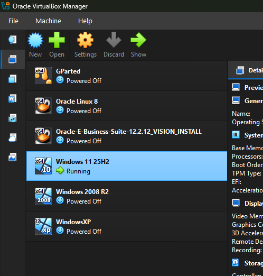Select the Windows 2008 R2 machine
The height and width of the screenshot is (276, 263).
tap(127, 196)
